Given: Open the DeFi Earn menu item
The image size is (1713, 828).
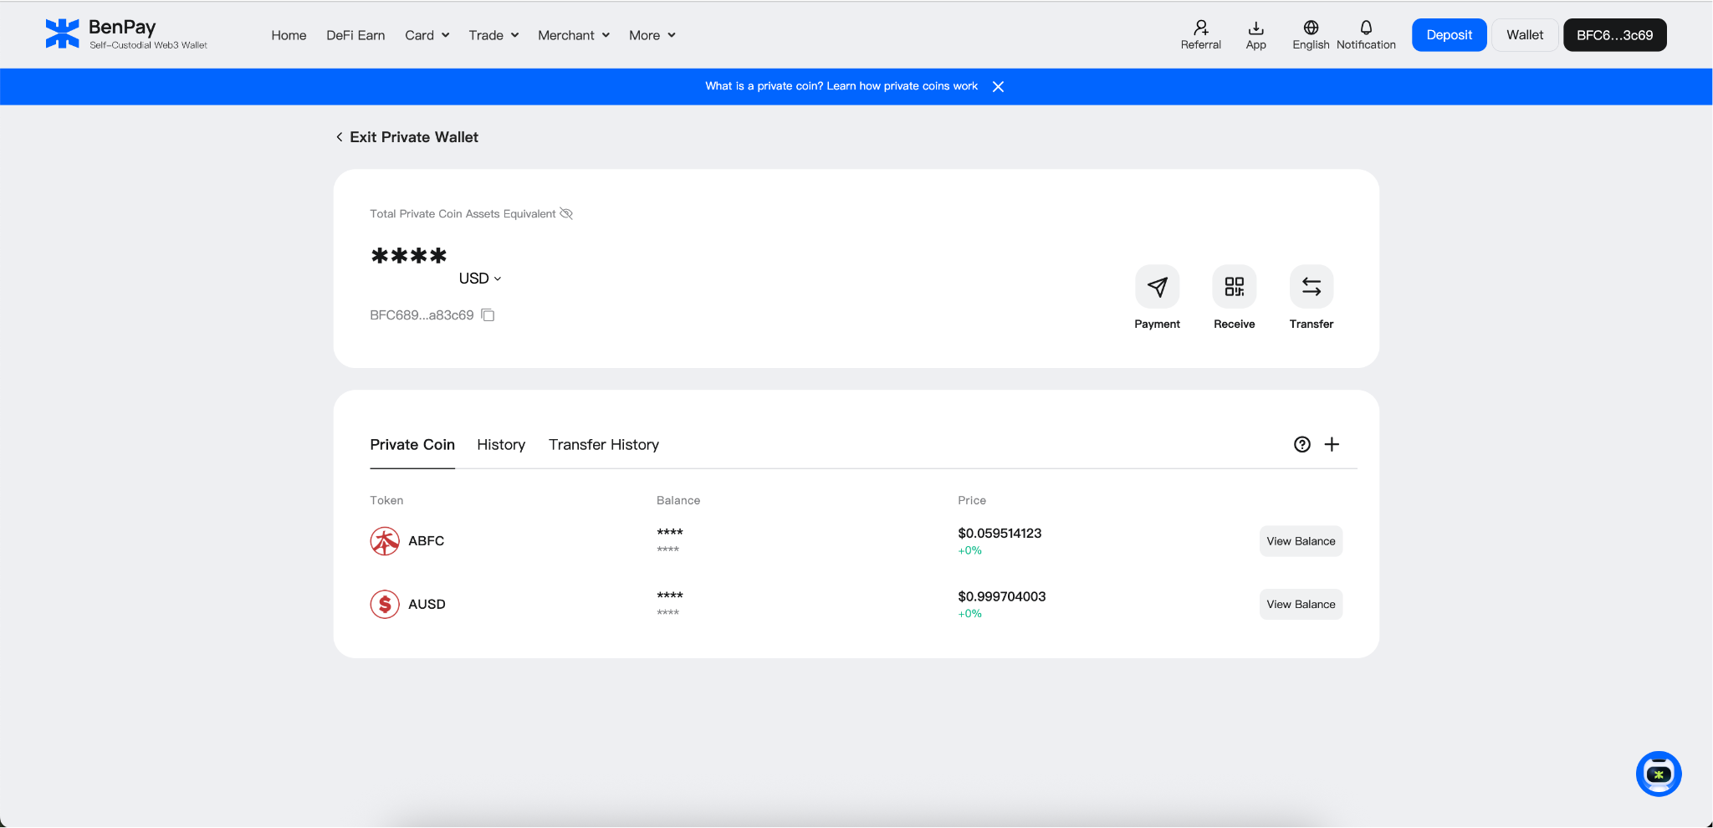Looking at the screenshot, I should point(355,35).
